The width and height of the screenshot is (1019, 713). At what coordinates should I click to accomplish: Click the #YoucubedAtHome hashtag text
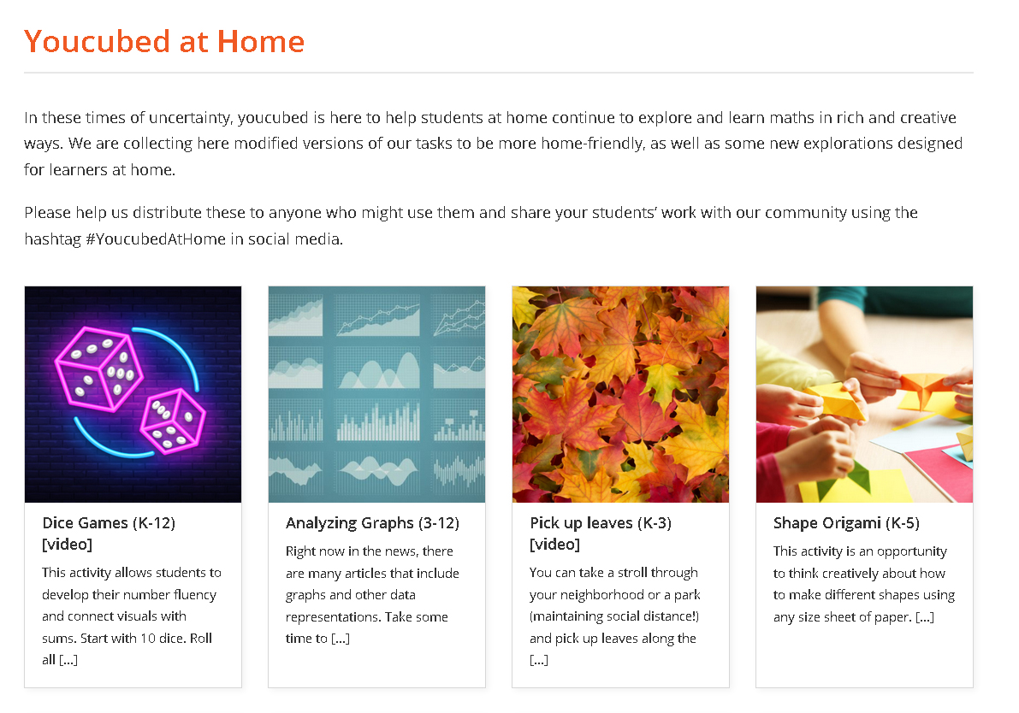(x=156, y=239)
